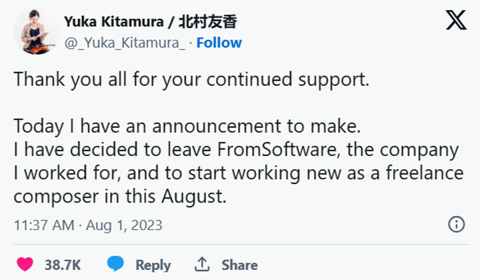Image resolution: width=480 pixels, height=280 pixels.
Task: Click the blue reply bubble icon
Action: 116,264
